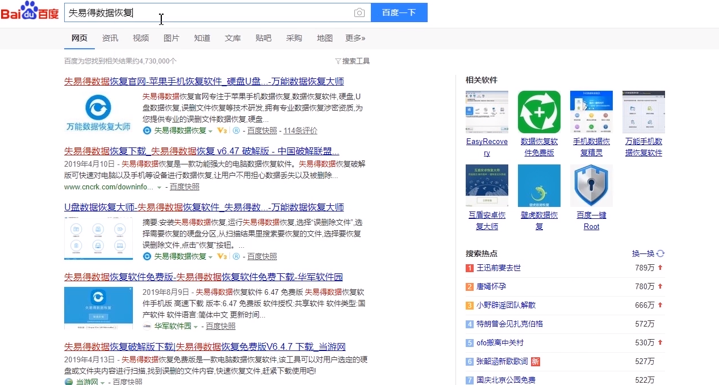Image resolution: width=719 pixels, height=385 pixels.
Task: Open result 失易得数据恢复破解版下载 当游网
Action: tap(205, 347)
